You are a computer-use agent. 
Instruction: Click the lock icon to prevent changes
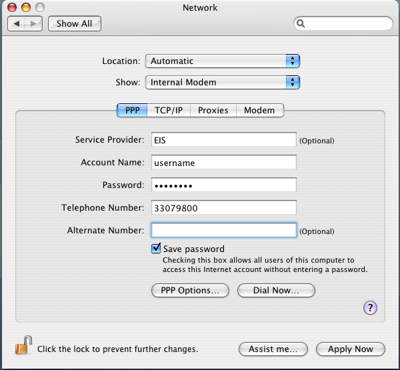[23, 347]
